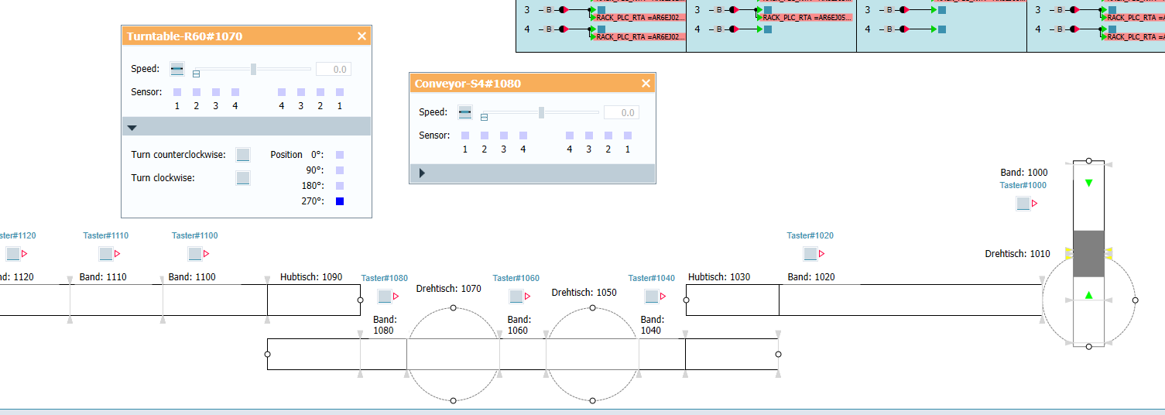Click the Conveyor speed value field 0.0
The image size is (1165, 415).
(x=622, y=113)
